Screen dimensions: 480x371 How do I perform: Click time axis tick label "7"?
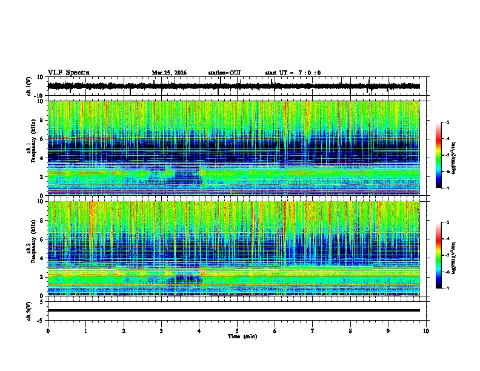pos(313,331)
